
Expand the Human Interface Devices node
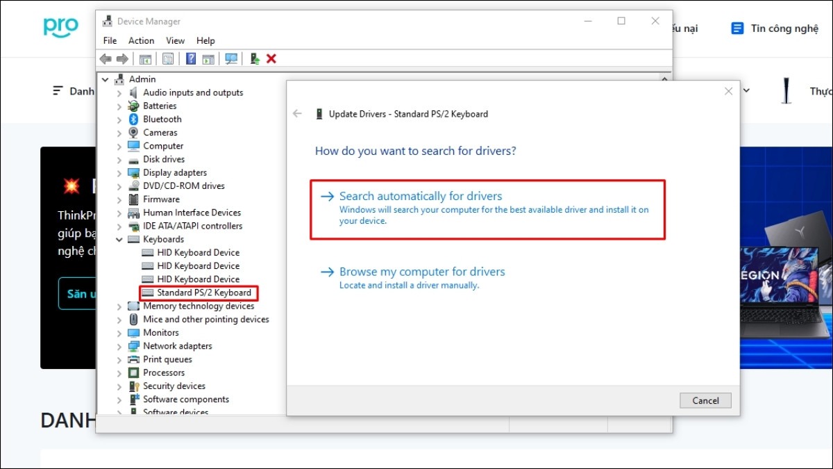[x=119, y=213]
